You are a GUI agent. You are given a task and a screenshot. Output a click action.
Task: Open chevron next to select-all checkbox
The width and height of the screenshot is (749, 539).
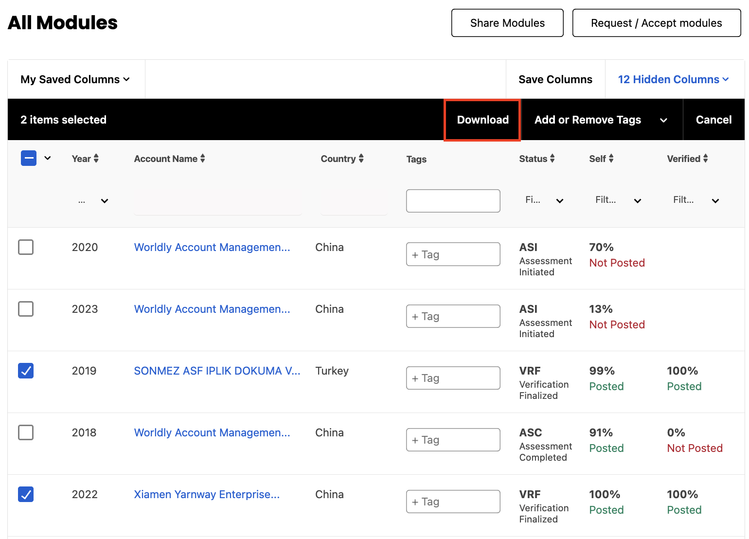click(48, 158)
